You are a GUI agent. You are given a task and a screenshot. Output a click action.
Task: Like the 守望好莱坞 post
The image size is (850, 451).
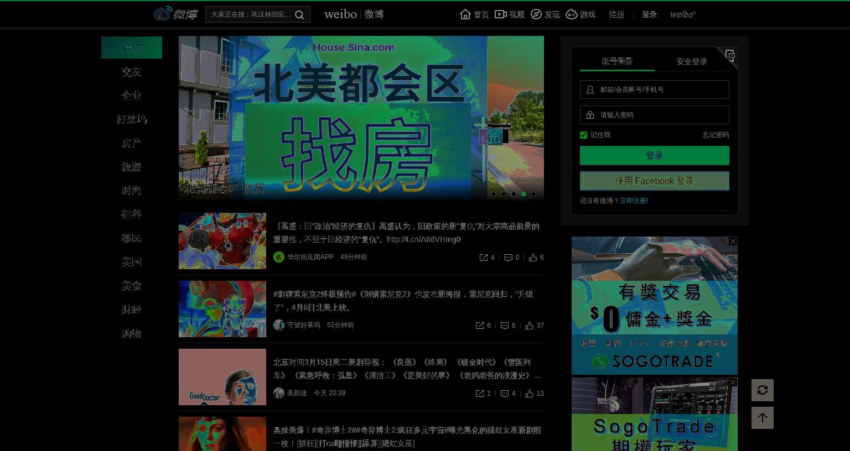530,326
